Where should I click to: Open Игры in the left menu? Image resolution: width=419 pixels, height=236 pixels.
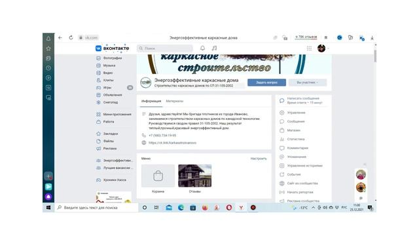point(103,87)
